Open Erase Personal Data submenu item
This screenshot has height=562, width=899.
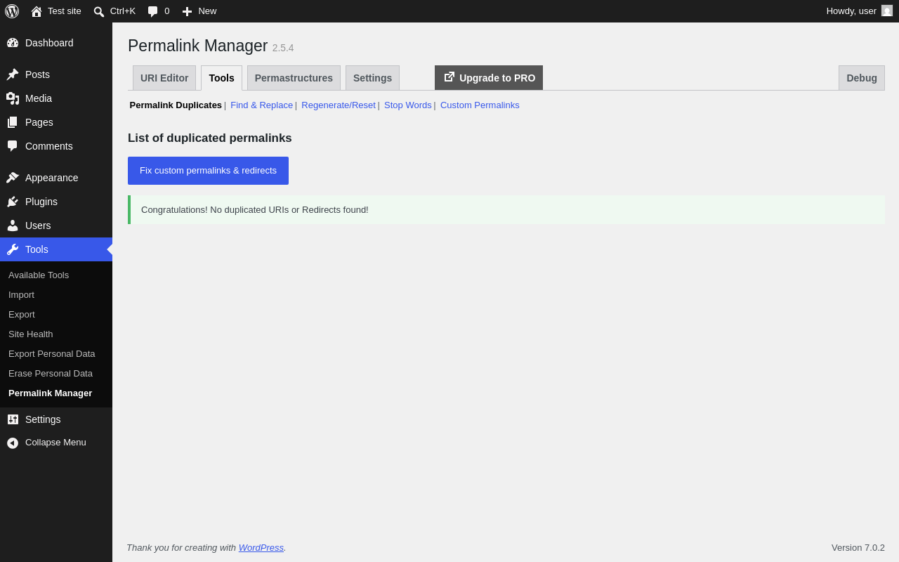tap(51, 374)
